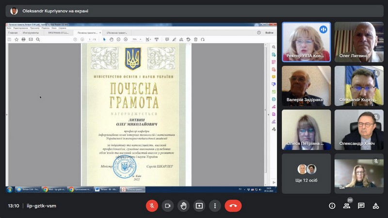
Task: Open the Windows Start button
Action: (x=10, y=189)
